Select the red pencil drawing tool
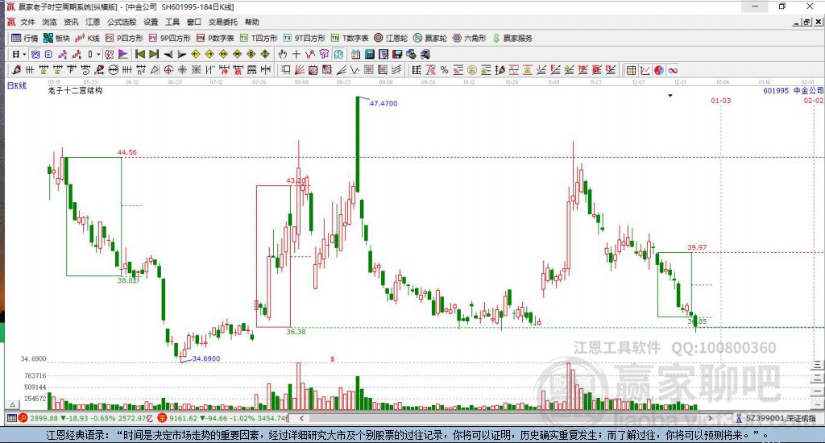This screenshot has width=825, height=443. point(16,70)
